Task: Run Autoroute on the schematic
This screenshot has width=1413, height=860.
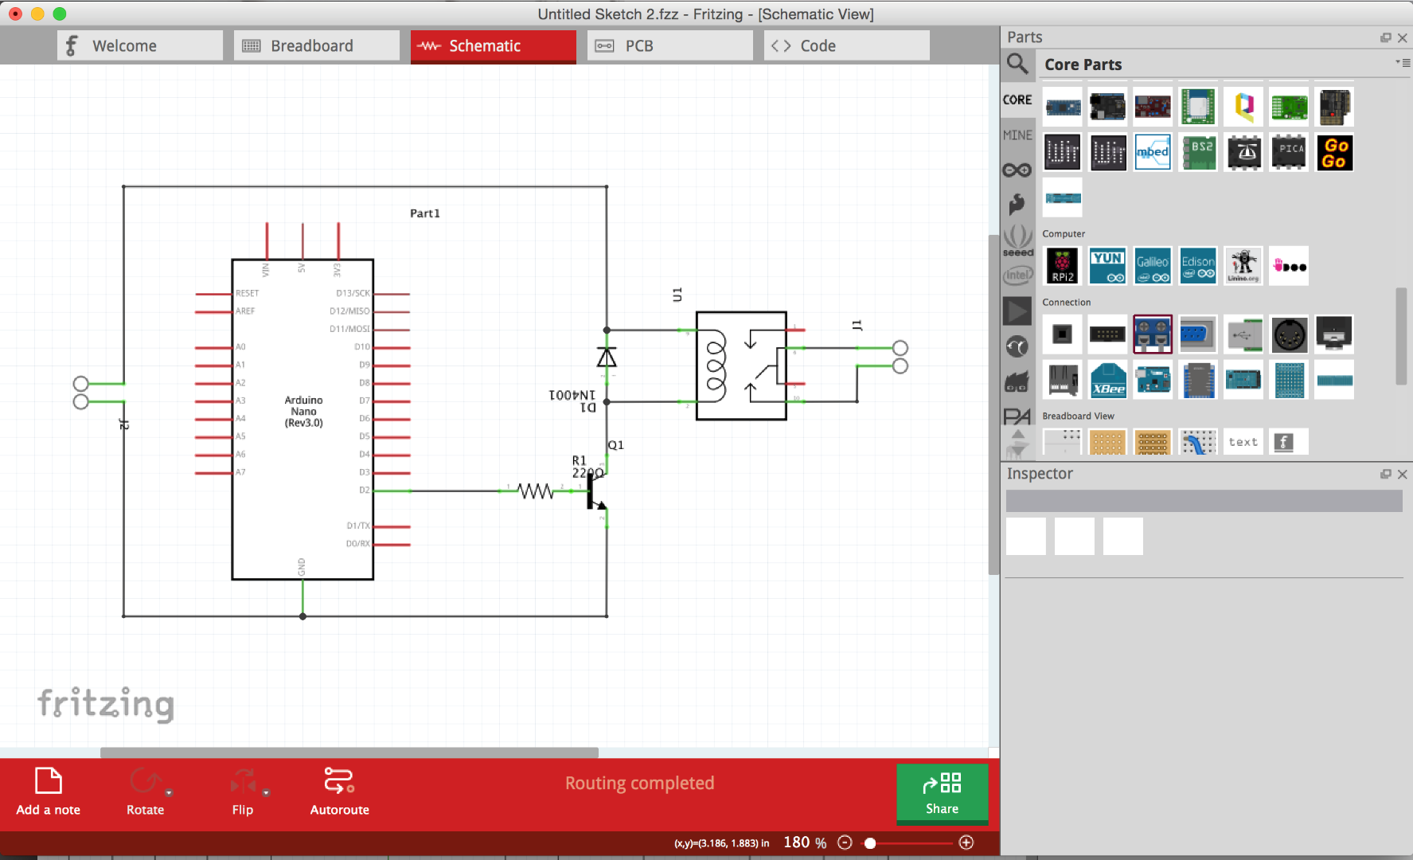Action: 340,792
